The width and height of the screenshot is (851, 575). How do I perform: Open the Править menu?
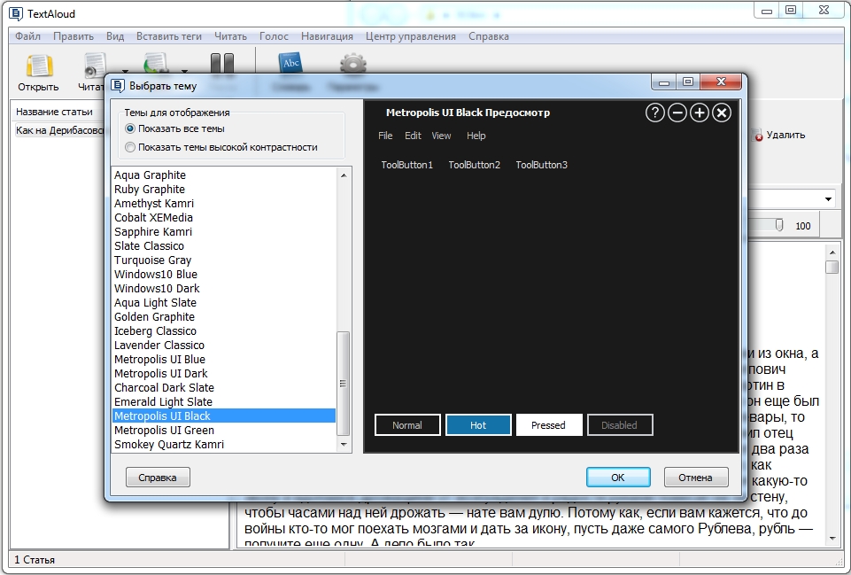pos(73,36)
